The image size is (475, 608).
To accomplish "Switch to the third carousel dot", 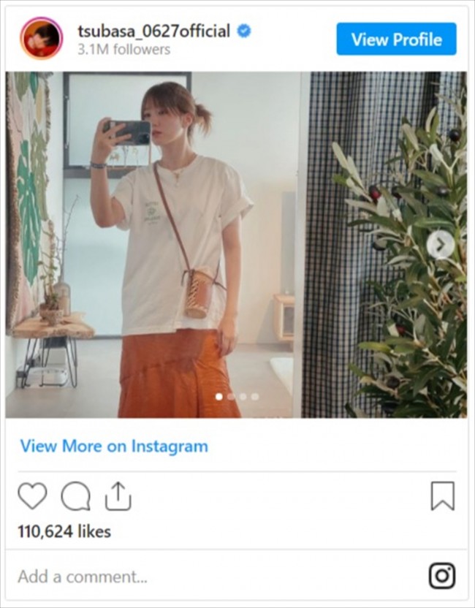I will 243,397.
